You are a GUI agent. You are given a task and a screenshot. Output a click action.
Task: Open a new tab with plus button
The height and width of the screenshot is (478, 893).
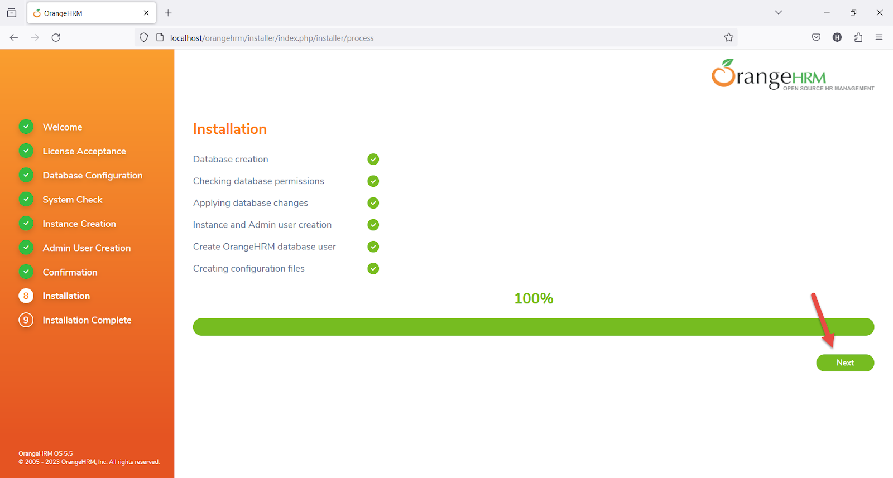point(168,13)
